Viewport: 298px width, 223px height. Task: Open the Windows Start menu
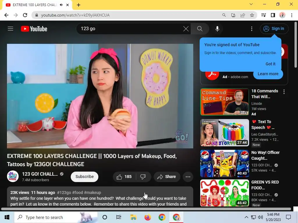pyautogui.click(x=7, y=217)
